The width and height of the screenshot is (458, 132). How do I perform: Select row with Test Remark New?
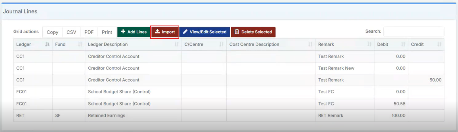[336, 68]
